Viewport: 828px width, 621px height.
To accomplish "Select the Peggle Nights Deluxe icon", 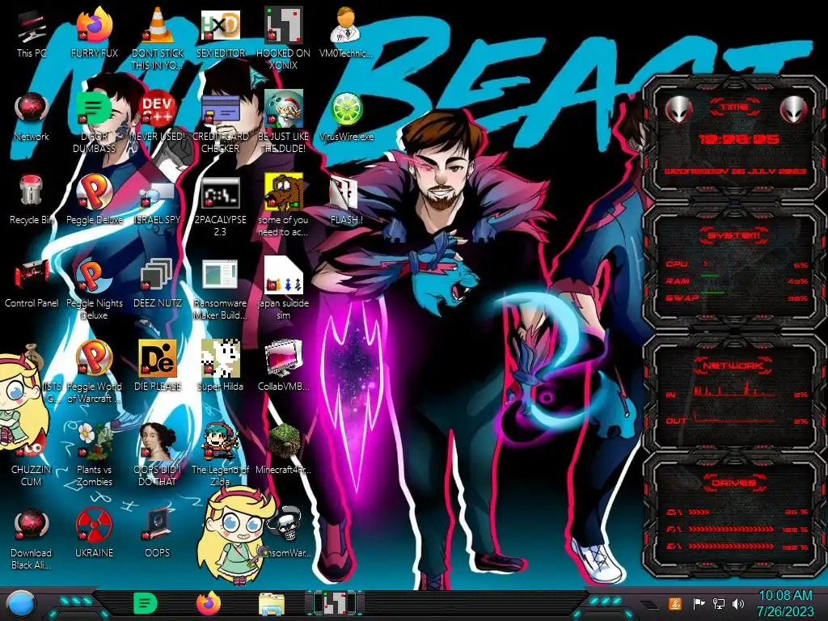I will pos(94,289).
